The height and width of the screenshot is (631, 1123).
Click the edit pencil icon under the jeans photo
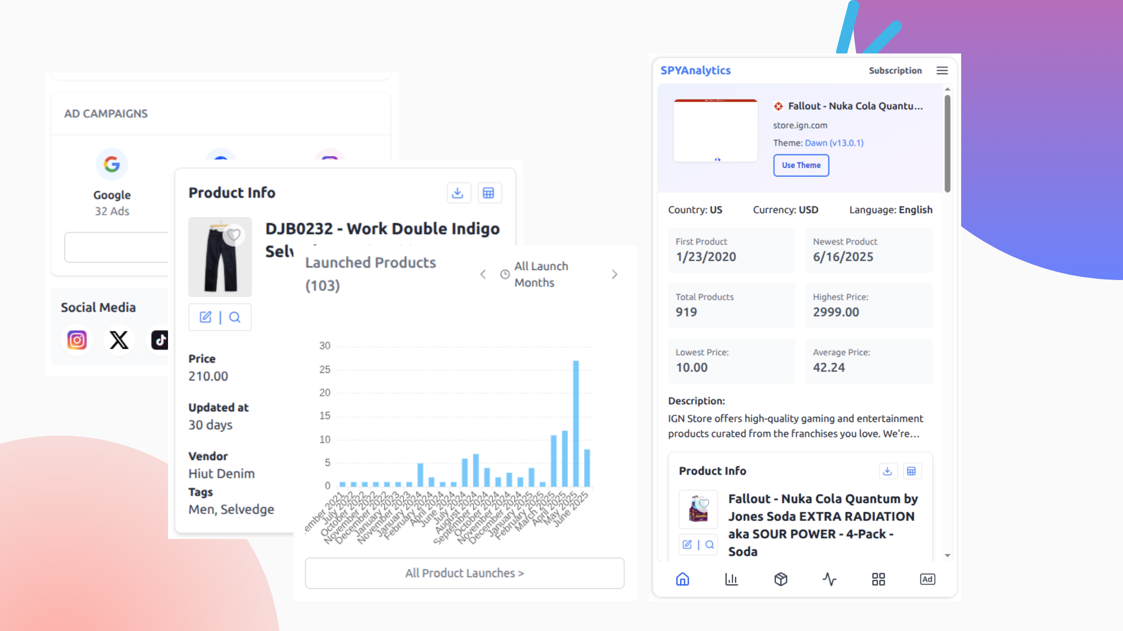click(x=205, y=317)
